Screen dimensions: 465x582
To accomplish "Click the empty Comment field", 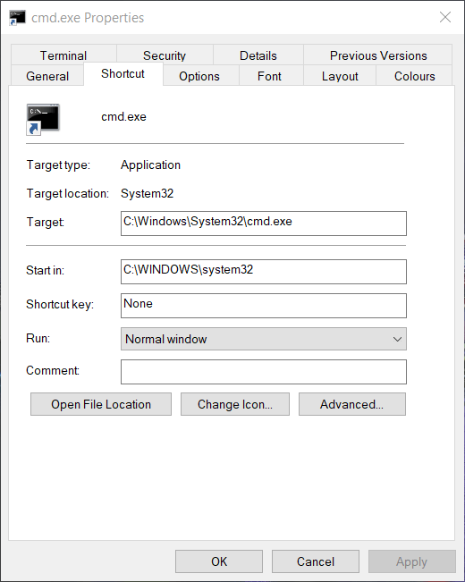I will 264,372.
